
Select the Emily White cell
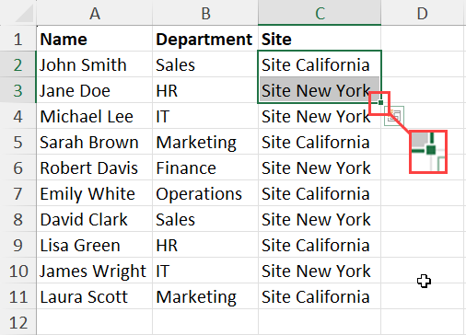click(x=95, y=193)
